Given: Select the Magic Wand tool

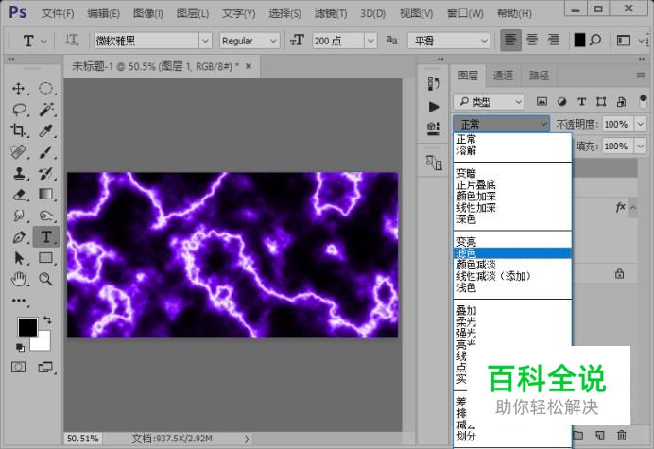Looking at the screenshot, I should 45,110.
